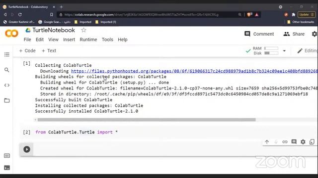Open the code snippets sidebar icon
Image resolution: width=318 pixels, height=178 pixels.
[x=6, y=85]
